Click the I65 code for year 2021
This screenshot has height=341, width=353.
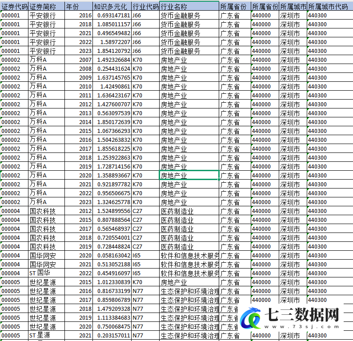point(145,264)
